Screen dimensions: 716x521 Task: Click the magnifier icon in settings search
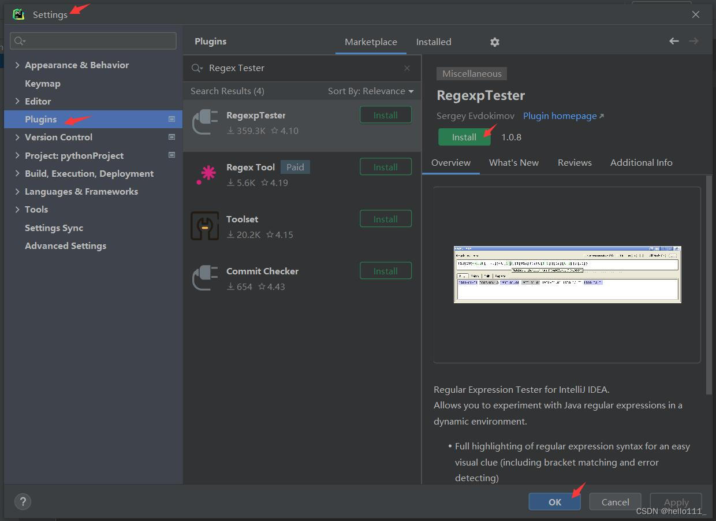click(20, 40)
